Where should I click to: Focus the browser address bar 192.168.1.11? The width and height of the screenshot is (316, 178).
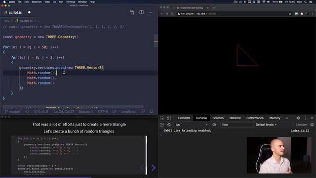coord(206,14)
